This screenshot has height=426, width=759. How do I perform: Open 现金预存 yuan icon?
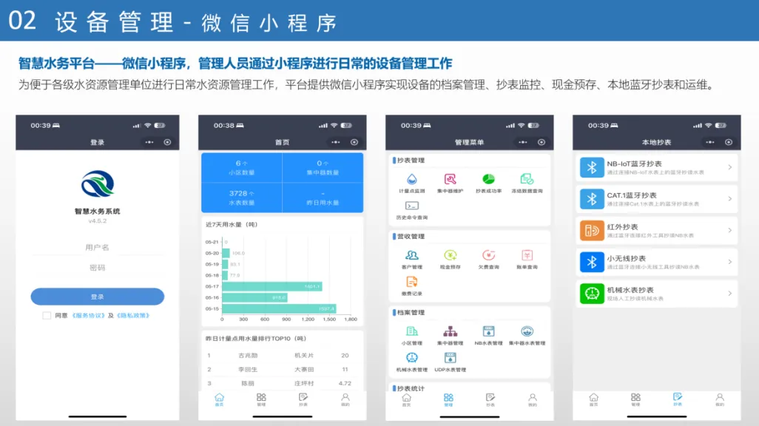point(451,256)
